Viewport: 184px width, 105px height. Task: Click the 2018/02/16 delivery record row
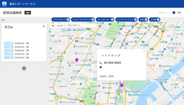16,47
